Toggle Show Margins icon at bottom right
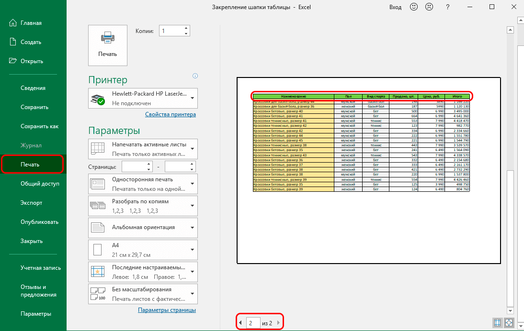The height and width of the screenshot is (331, 524). pos(496,323)
